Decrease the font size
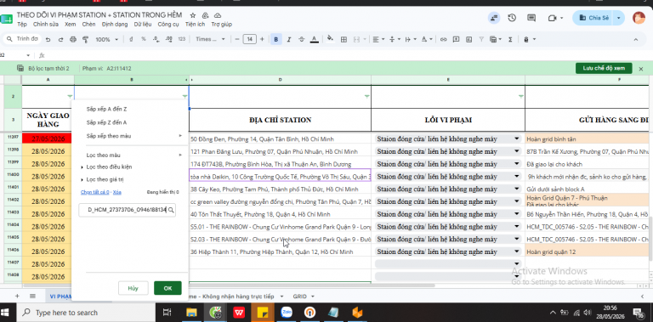Viewport: 653px width, 322px height. (x=237, y=40)
